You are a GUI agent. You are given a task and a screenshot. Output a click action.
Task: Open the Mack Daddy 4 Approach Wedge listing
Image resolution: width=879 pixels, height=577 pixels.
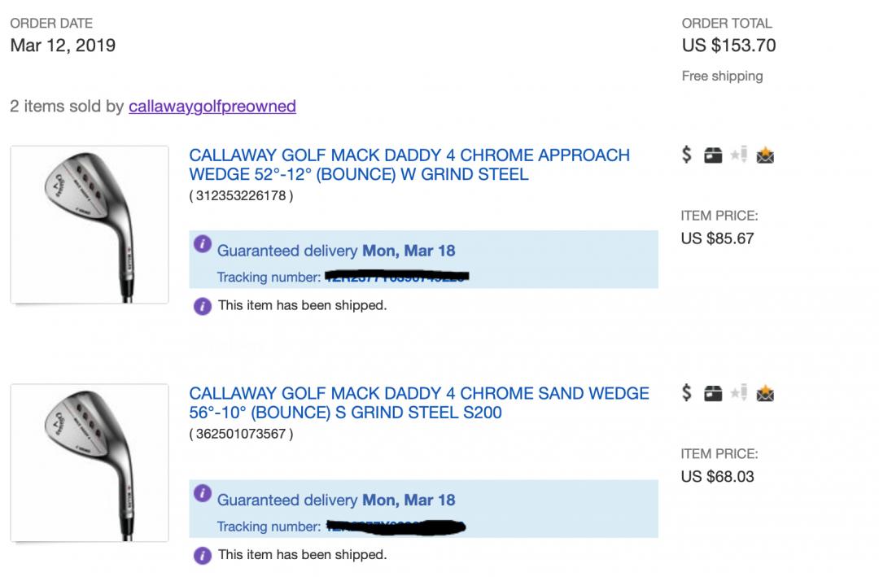tap(409, 164)
